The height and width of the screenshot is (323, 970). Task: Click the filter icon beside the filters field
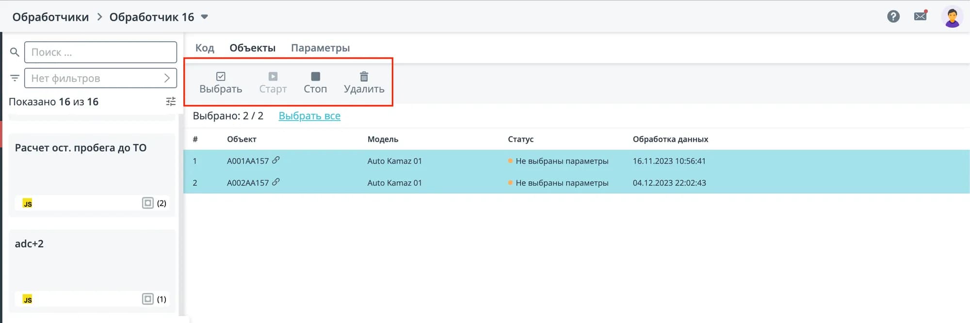(x=15, y=78)
